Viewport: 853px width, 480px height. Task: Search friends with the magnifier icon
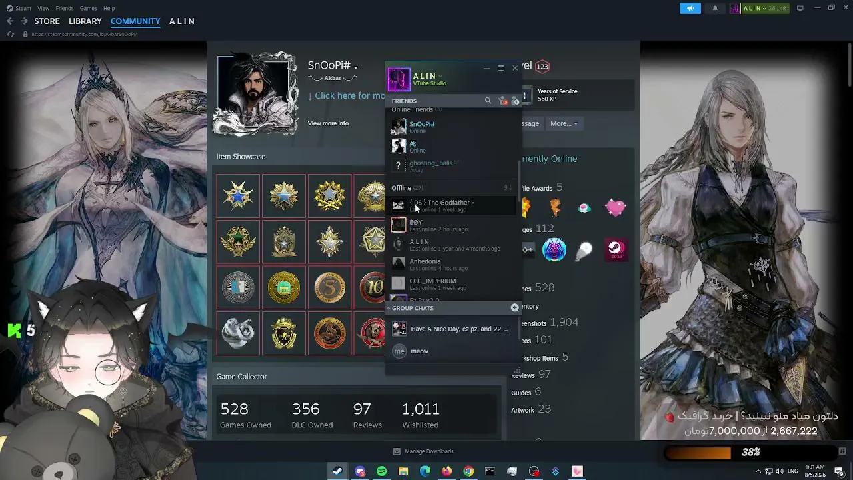(488, 101)
